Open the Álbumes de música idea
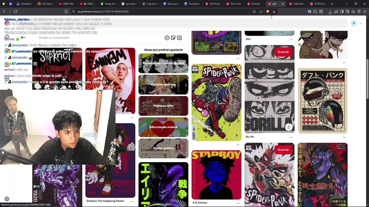Screen dimensions: 369x207 (163, 127)
